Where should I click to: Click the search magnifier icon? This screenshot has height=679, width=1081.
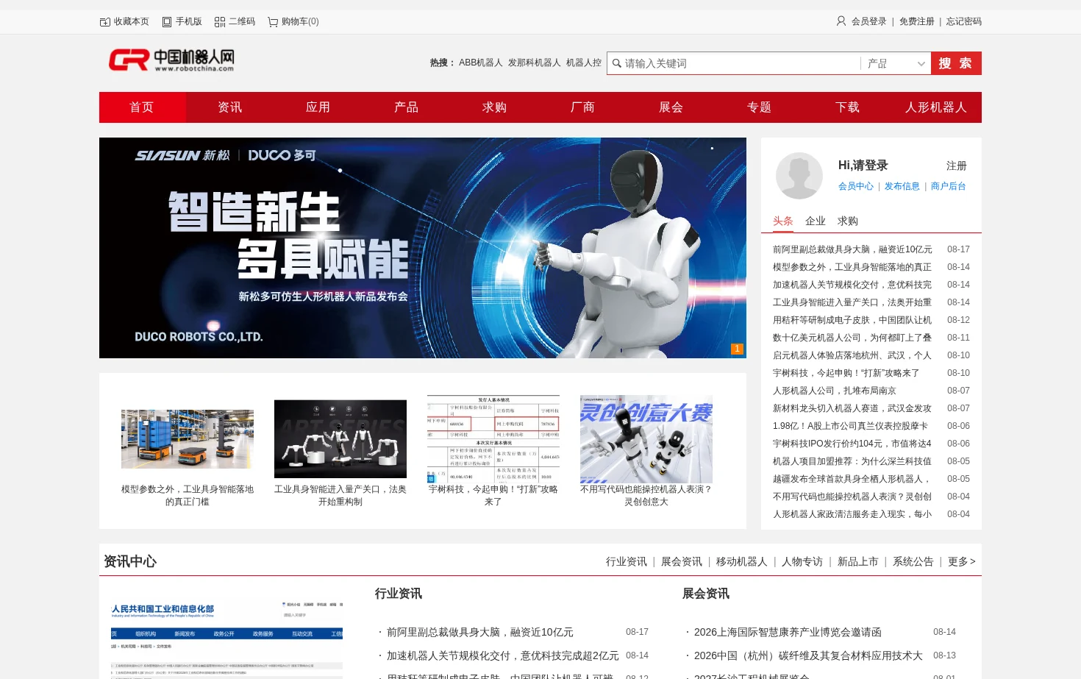pos(617,63)
